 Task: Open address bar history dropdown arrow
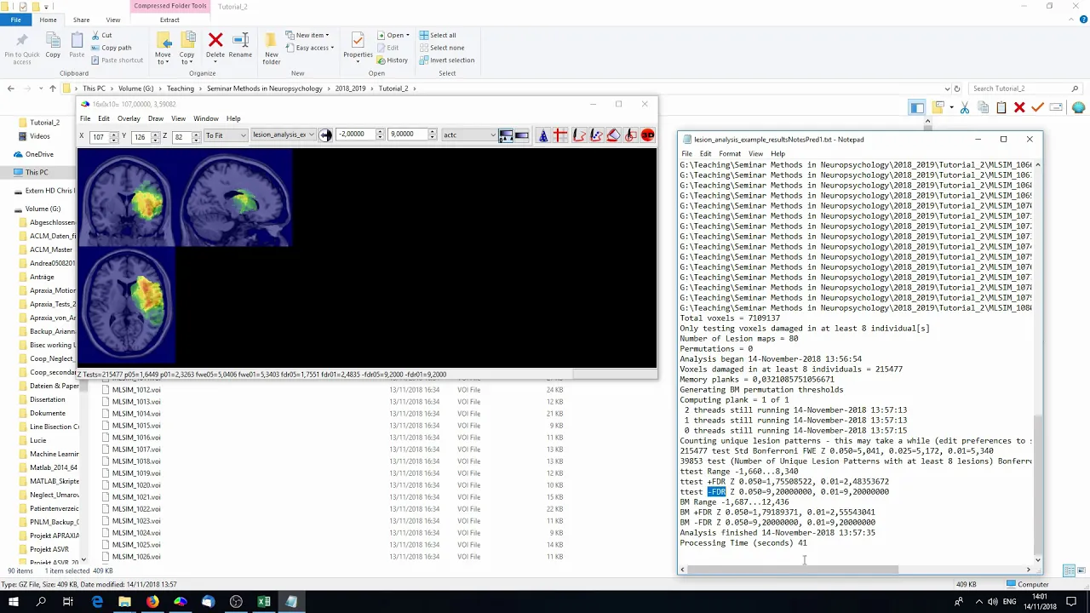click(x=948, y=89)
